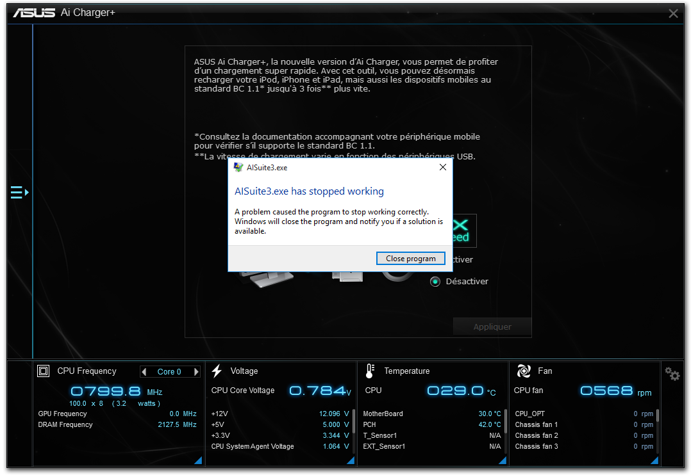
Task: Click the Temperature thermometer icon
Action: (x=370, y=371)
